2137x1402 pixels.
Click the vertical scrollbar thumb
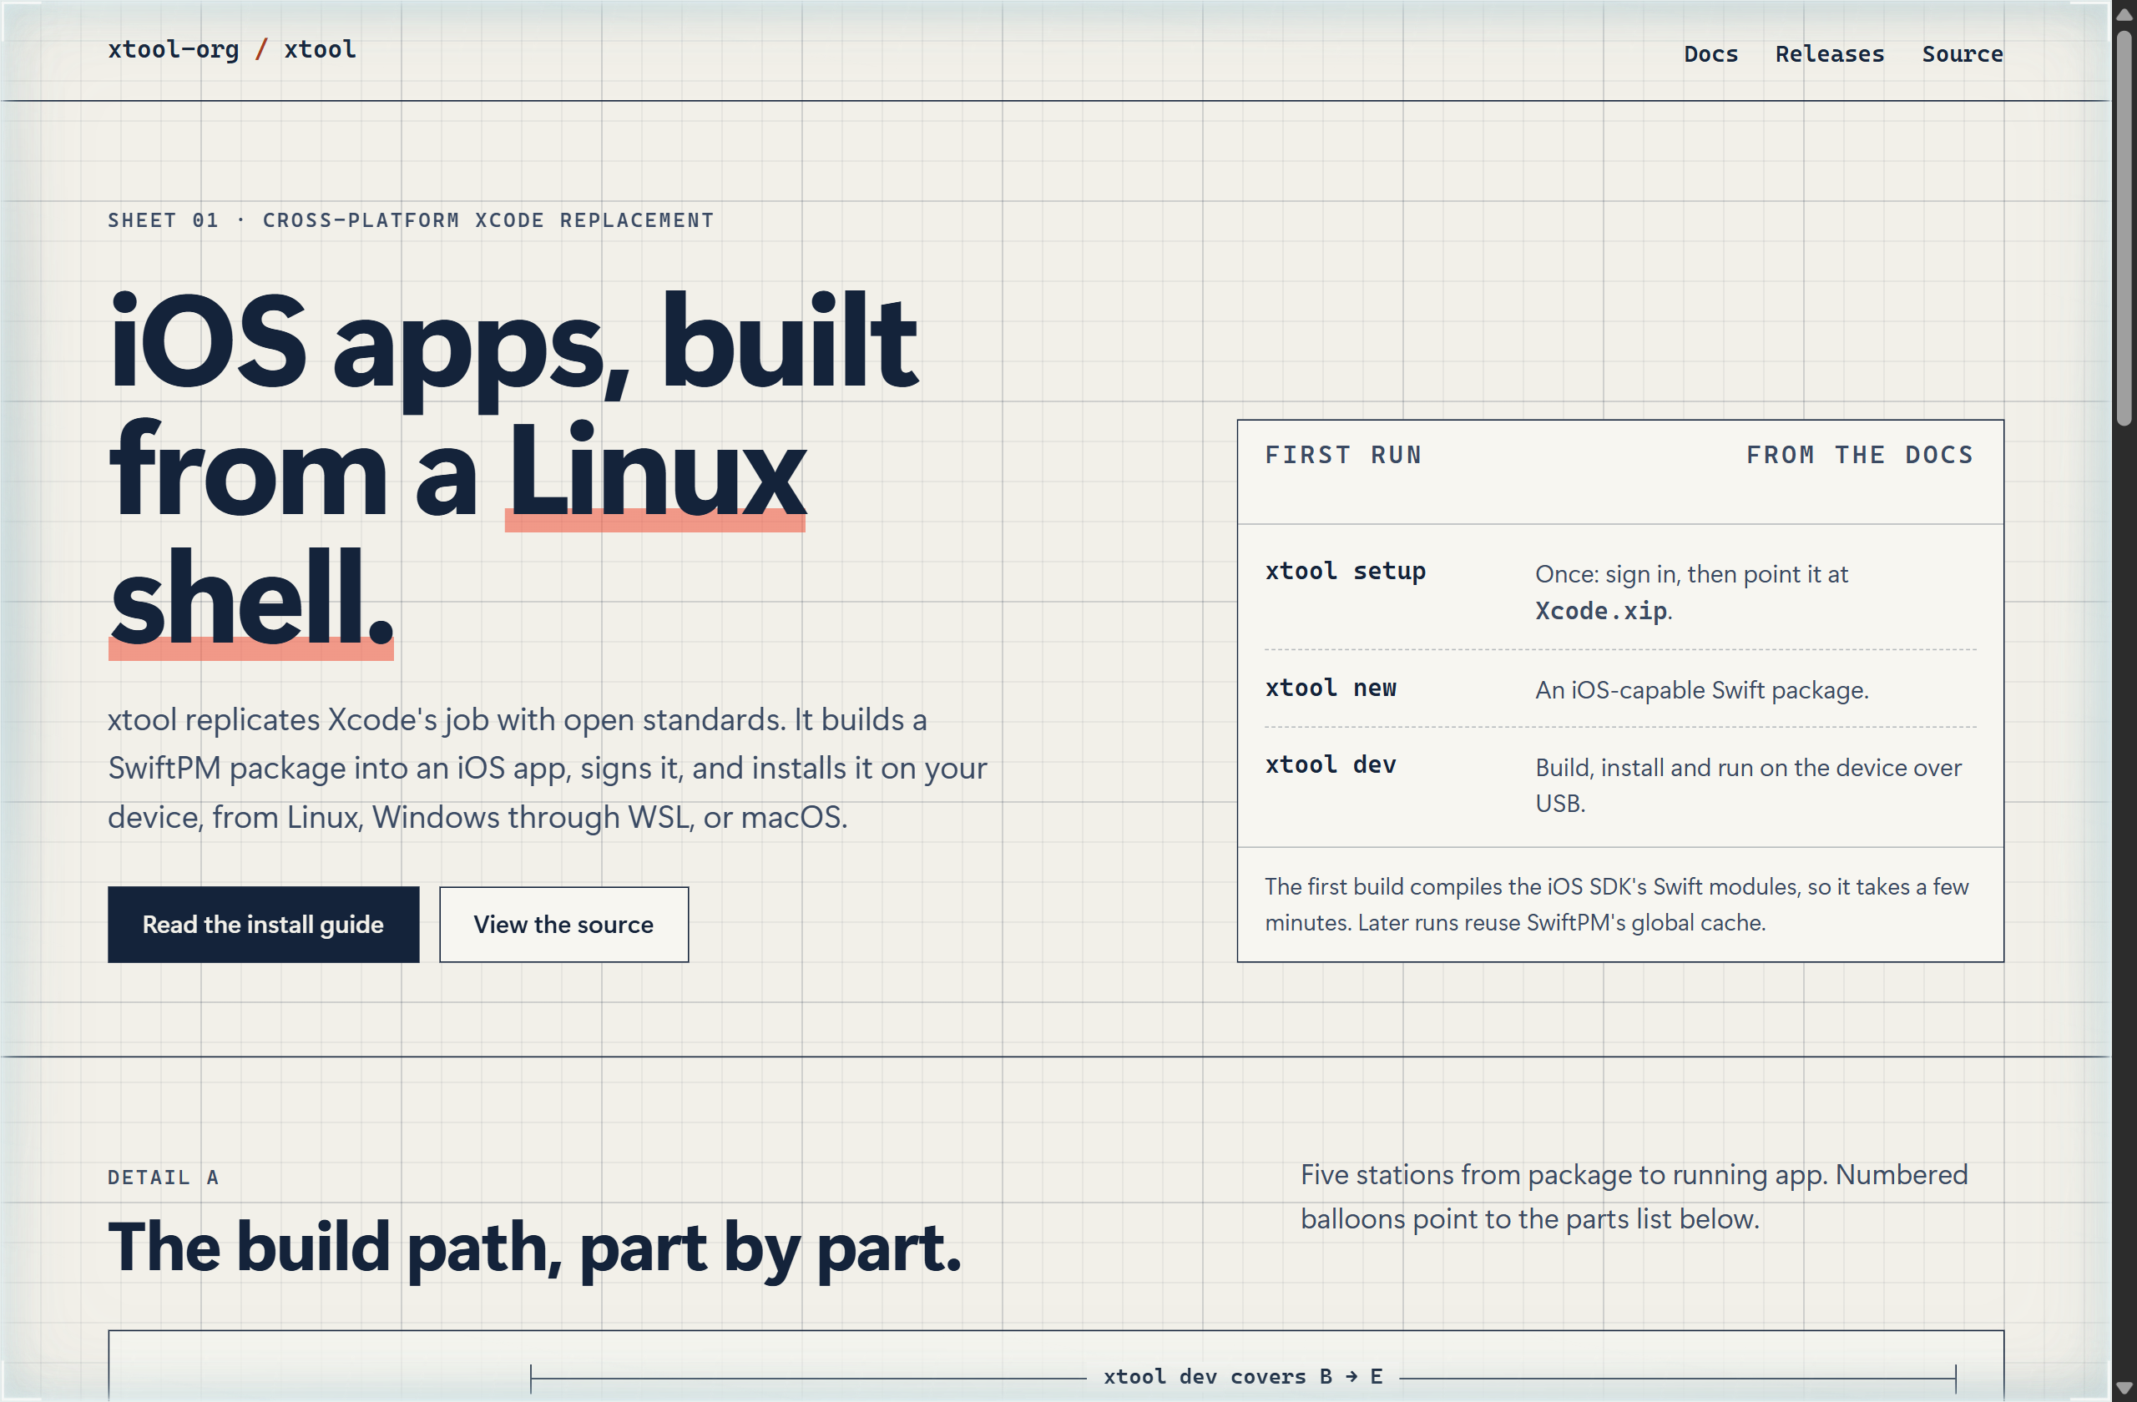click(x=2124, y=228)
